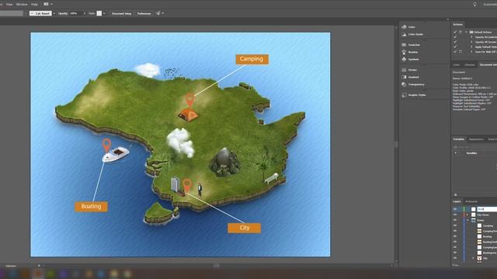This screenshot has height=279, width=497.
Task: Select the orange tent on the island
Action: 188,115
